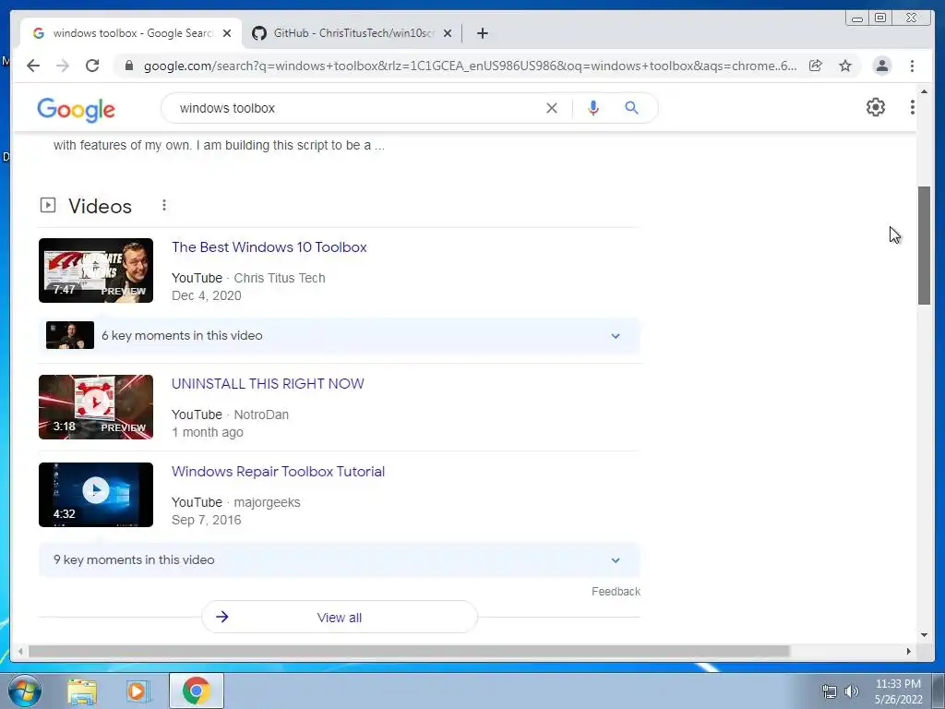Image resolution: width=945 pixels, height=709 pixels.
Task: Click the scroll down arrow
Action: click(924, 635)
